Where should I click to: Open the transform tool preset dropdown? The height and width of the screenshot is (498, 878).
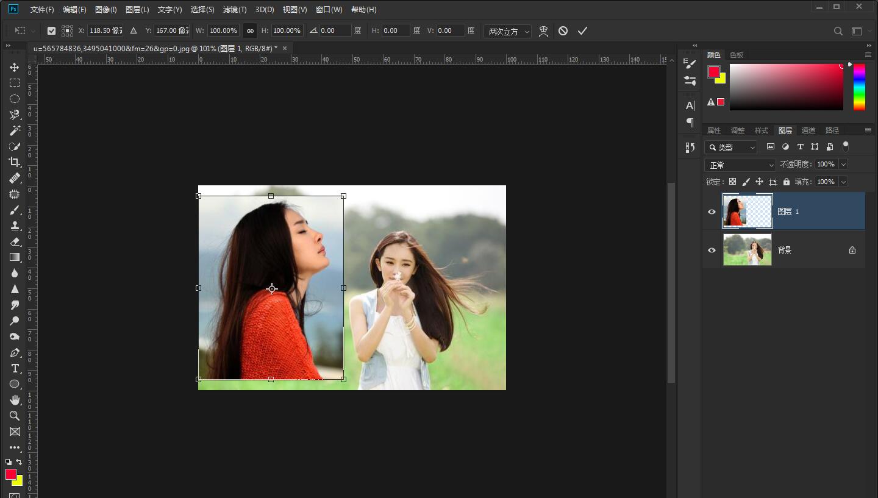click(x=25, y=30)
